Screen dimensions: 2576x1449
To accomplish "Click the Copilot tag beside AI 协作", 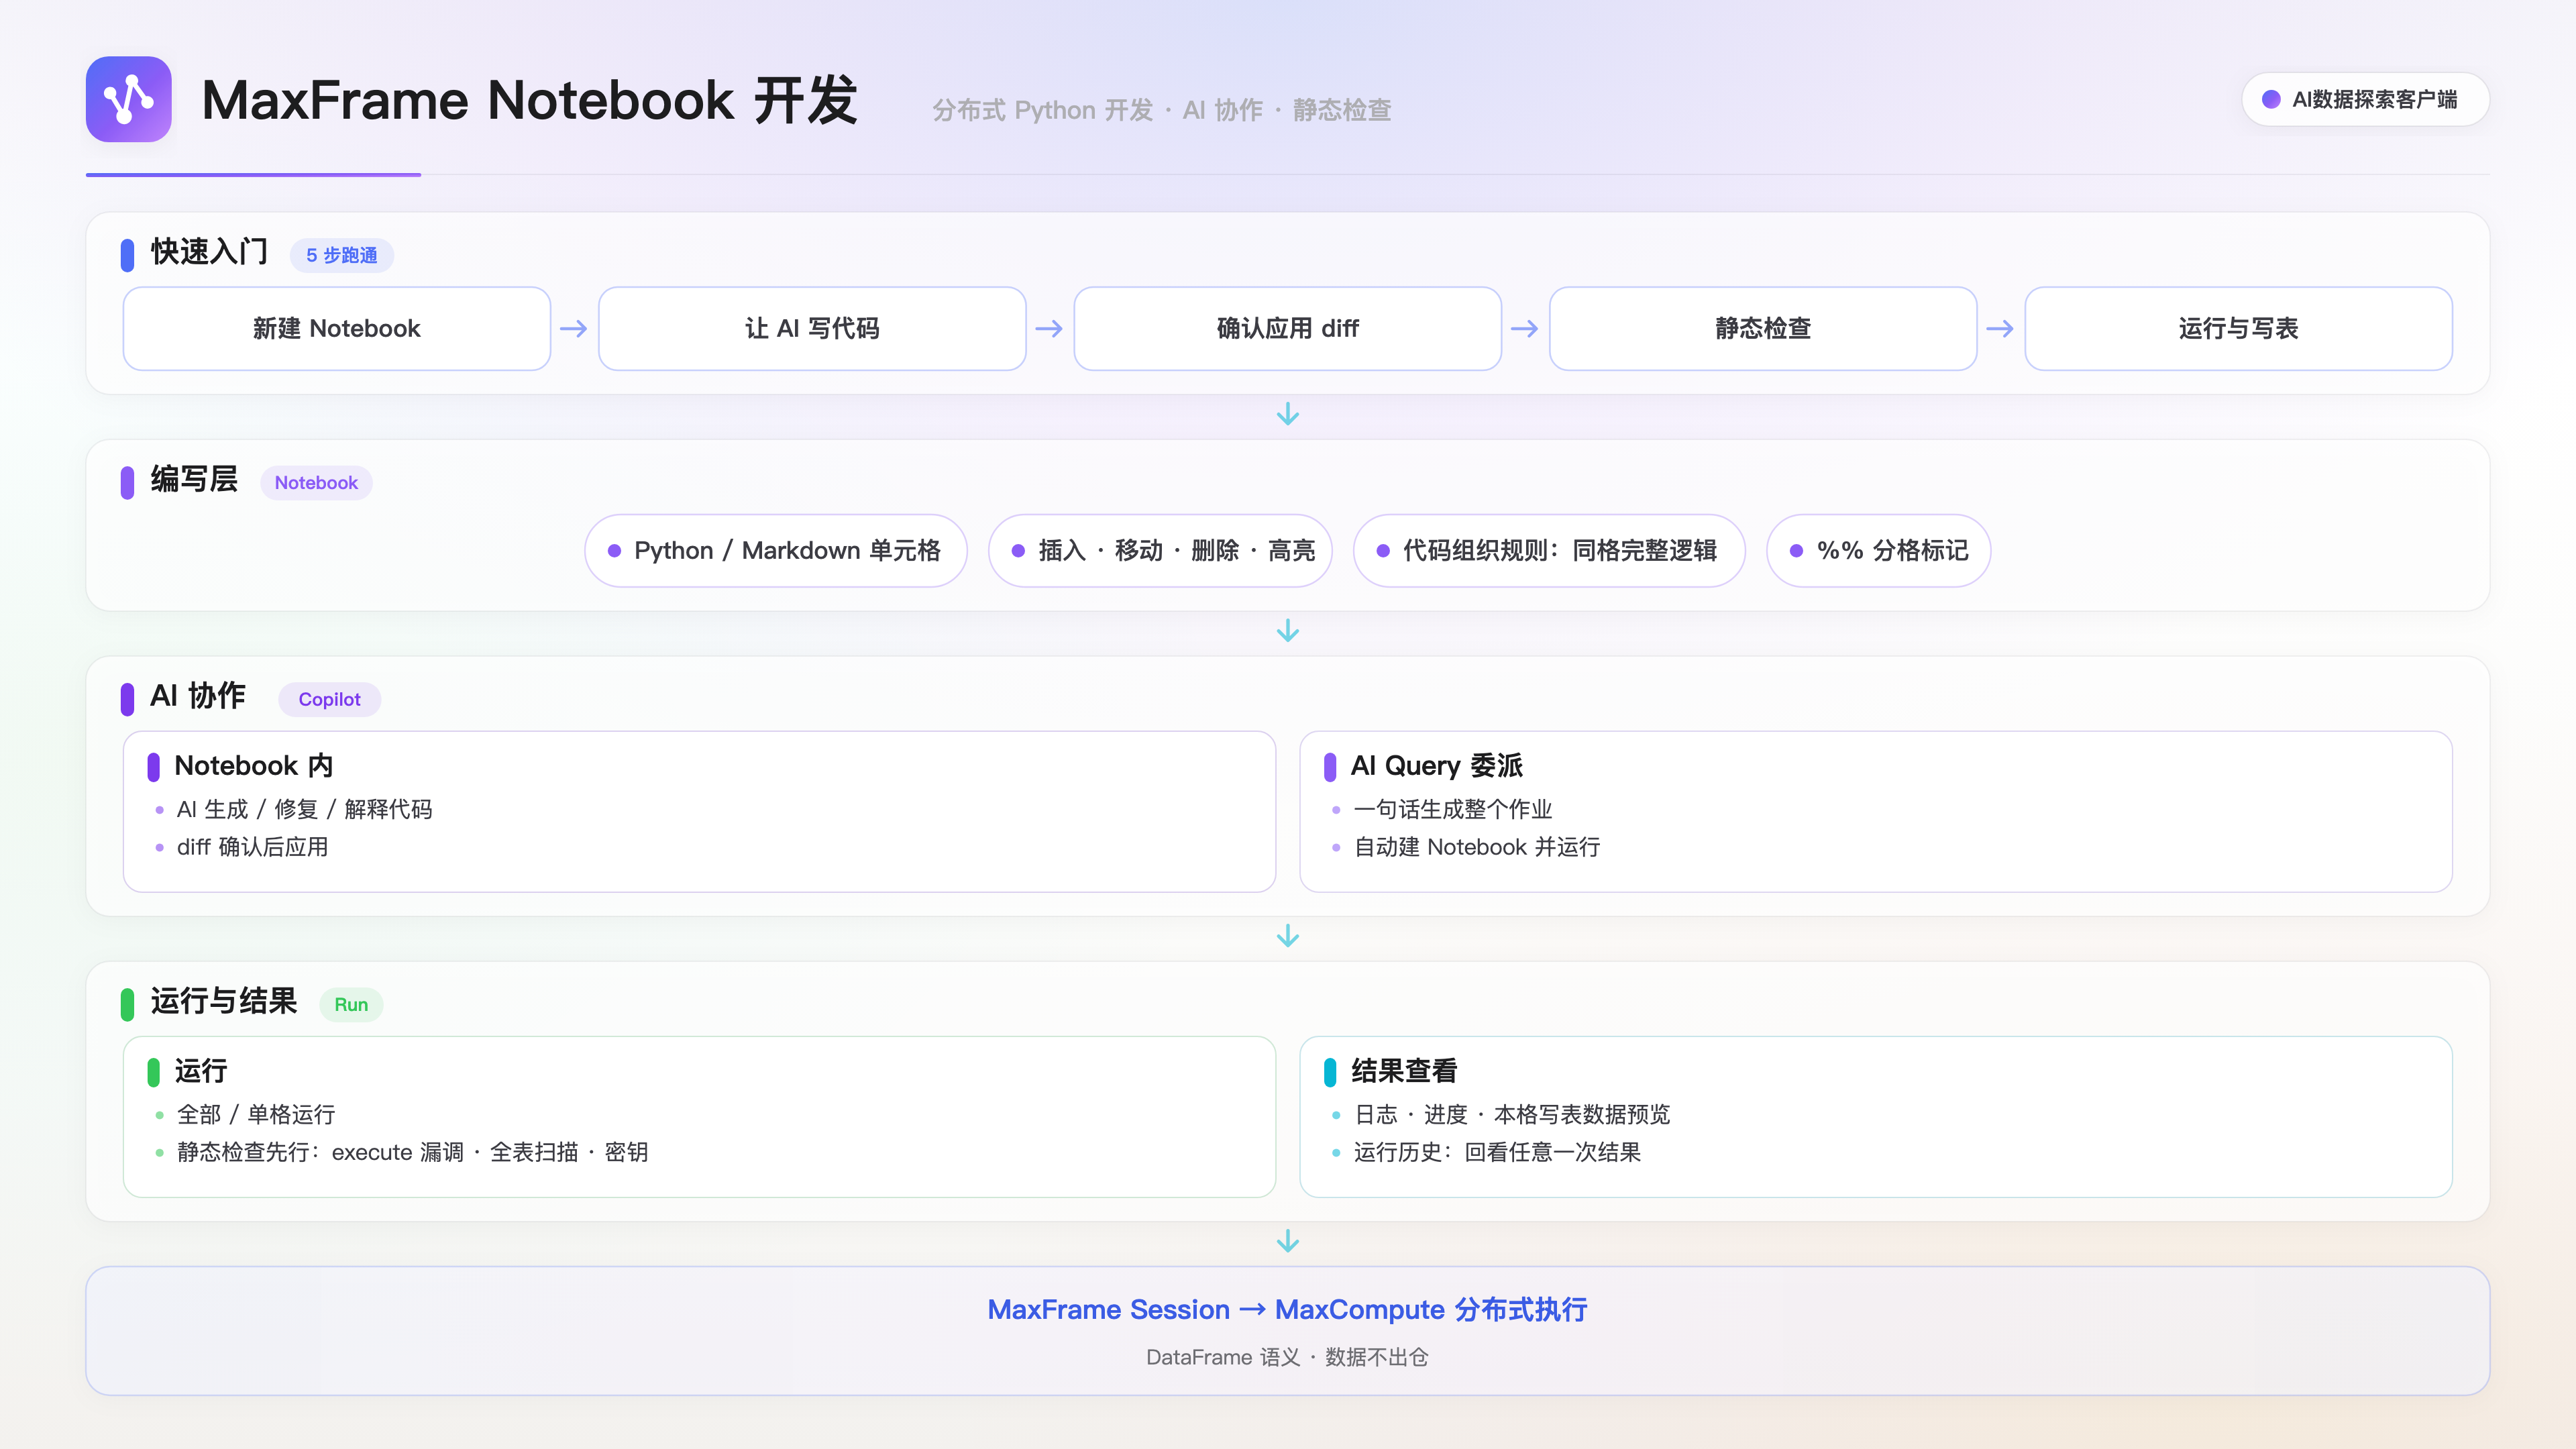I will click(329, 700).
